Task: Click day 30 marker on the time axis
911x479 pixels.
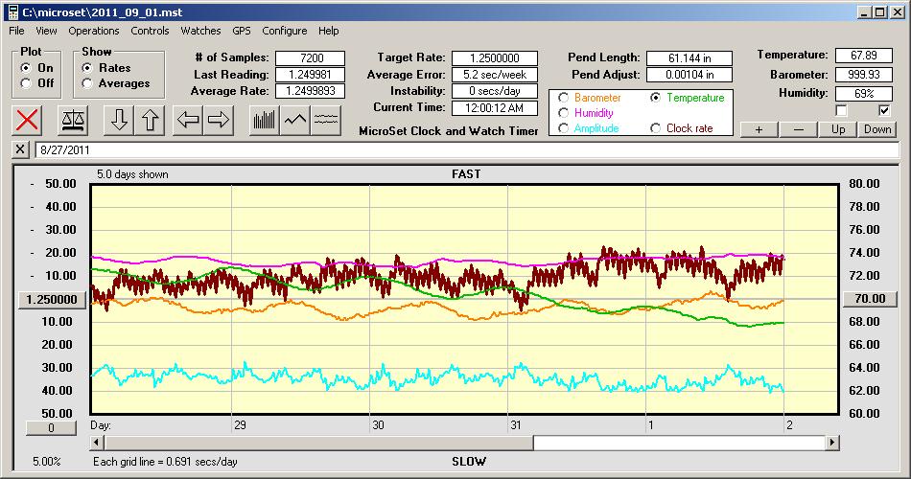Action: click(x=378, y=425)
